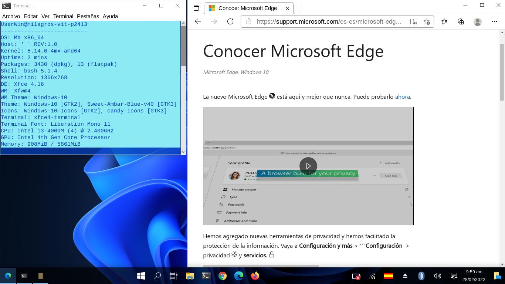Go back using the browser back arrow

click(198, 21)
